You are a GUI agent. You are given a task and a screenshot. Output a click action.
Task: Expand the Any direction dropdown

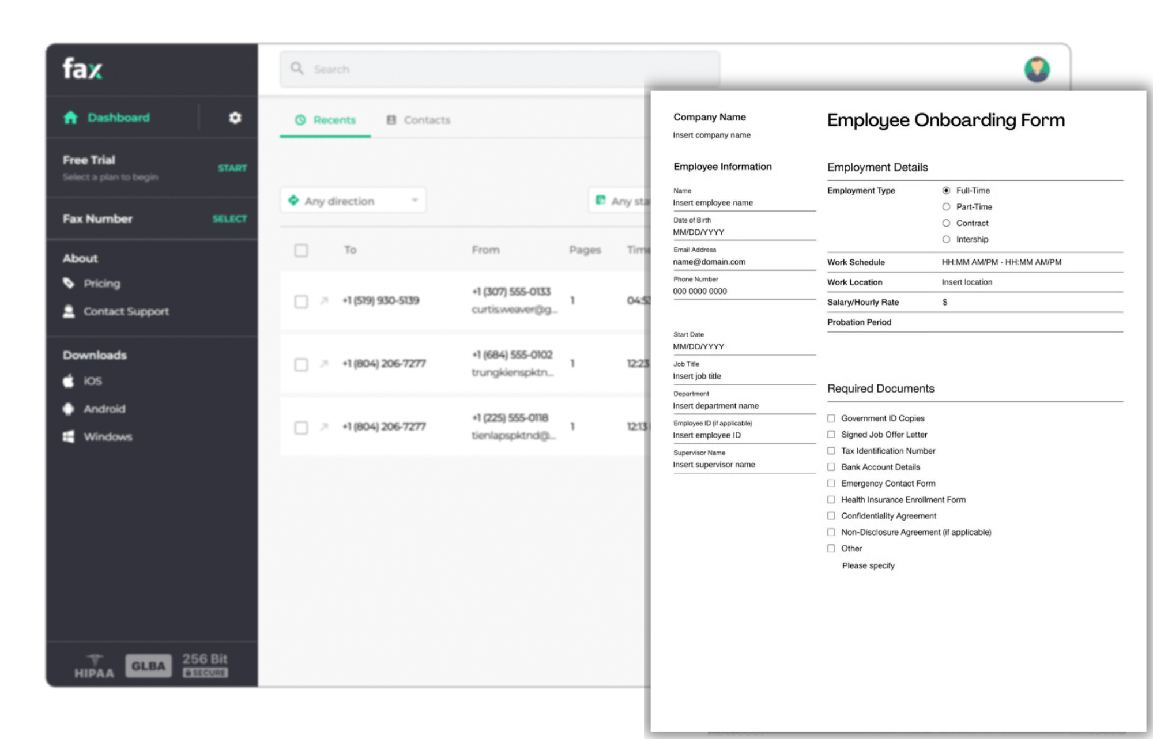[353, 201]
